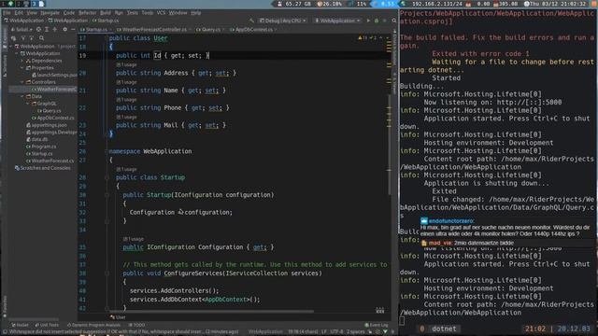Screen dimensions: 598x336
Task: Open the Run menu
Action: click(x=119, y=13)
